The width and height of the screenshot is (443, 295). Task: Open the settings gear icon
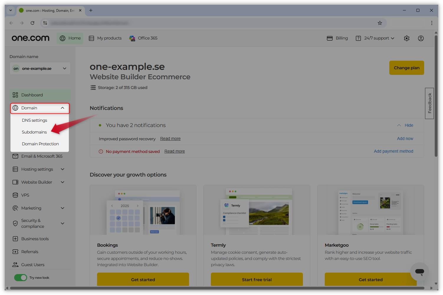click(x=407, y=38)
